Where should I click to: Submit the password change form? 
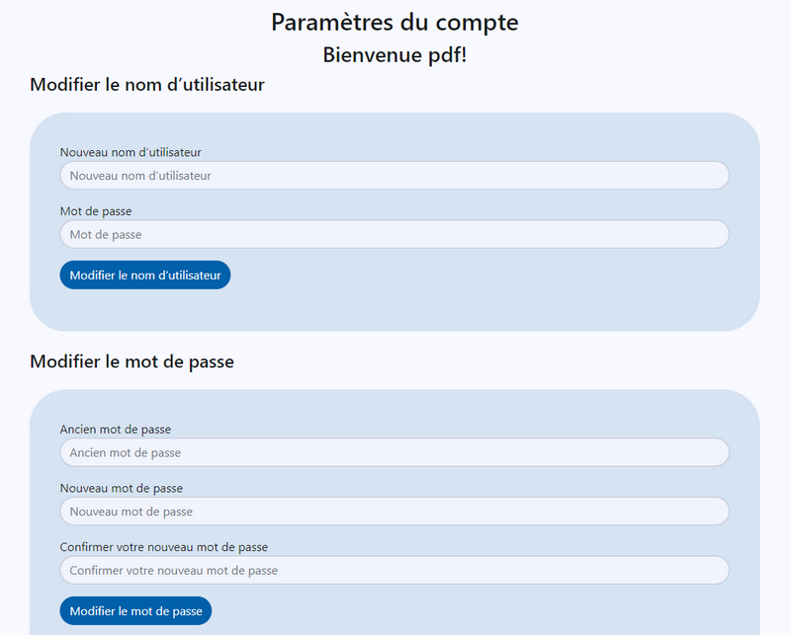pyautogui.click(x=135, y=611)
